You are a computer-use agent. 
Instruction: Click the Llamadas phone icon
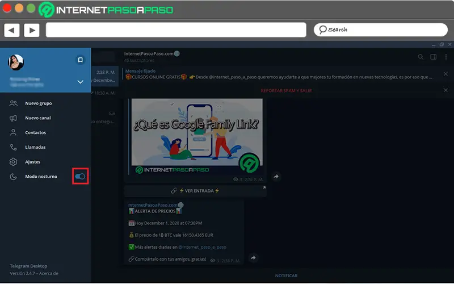click(x=13, y=147)
